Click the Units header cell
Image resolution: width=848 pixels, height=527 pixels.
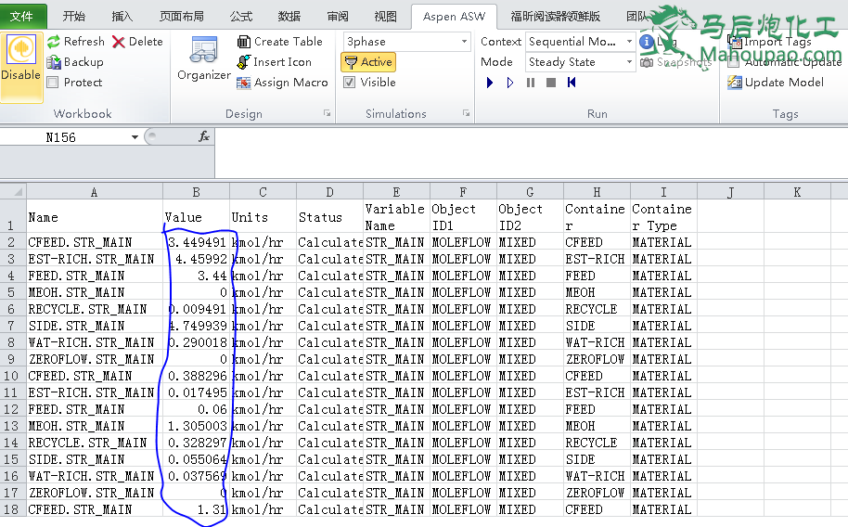(x=263, y=217)
